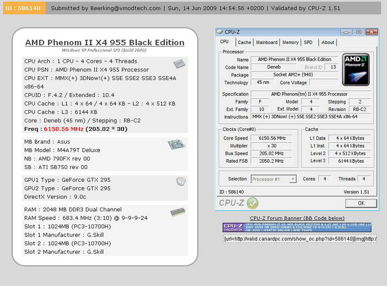387x286 pixels.
Task: Click the BB code URL text field
Action: coord(300,239)
